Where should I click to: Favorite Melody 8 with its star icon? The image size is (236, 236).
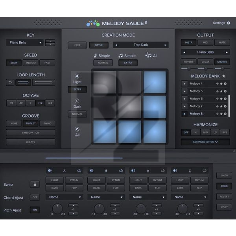[x=221, y=114]
